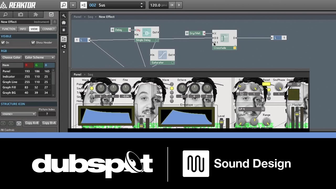Image resolution: width=336 pixels, height=189 pixels.
Task: Click the Master volume fader handle
Action: [x=297, y=114]
